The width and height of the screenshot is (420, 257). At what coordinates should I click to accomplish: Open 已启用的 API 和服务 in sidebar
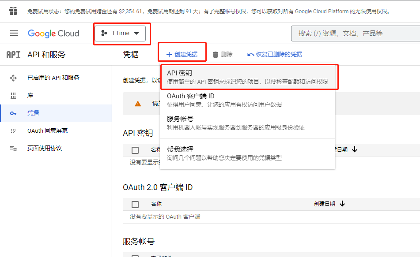(x=56, y=78)
